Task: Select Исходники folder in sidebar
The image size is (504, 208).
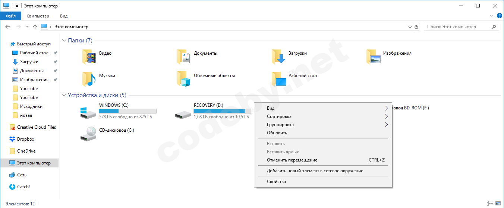Action: pos(31,106)
